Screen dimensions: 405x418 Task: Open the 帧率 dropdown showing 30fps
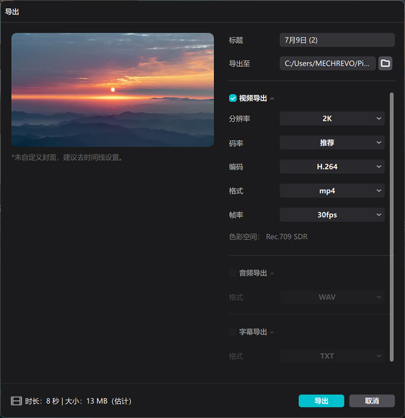pyautogui.click(x=332, y=214)
